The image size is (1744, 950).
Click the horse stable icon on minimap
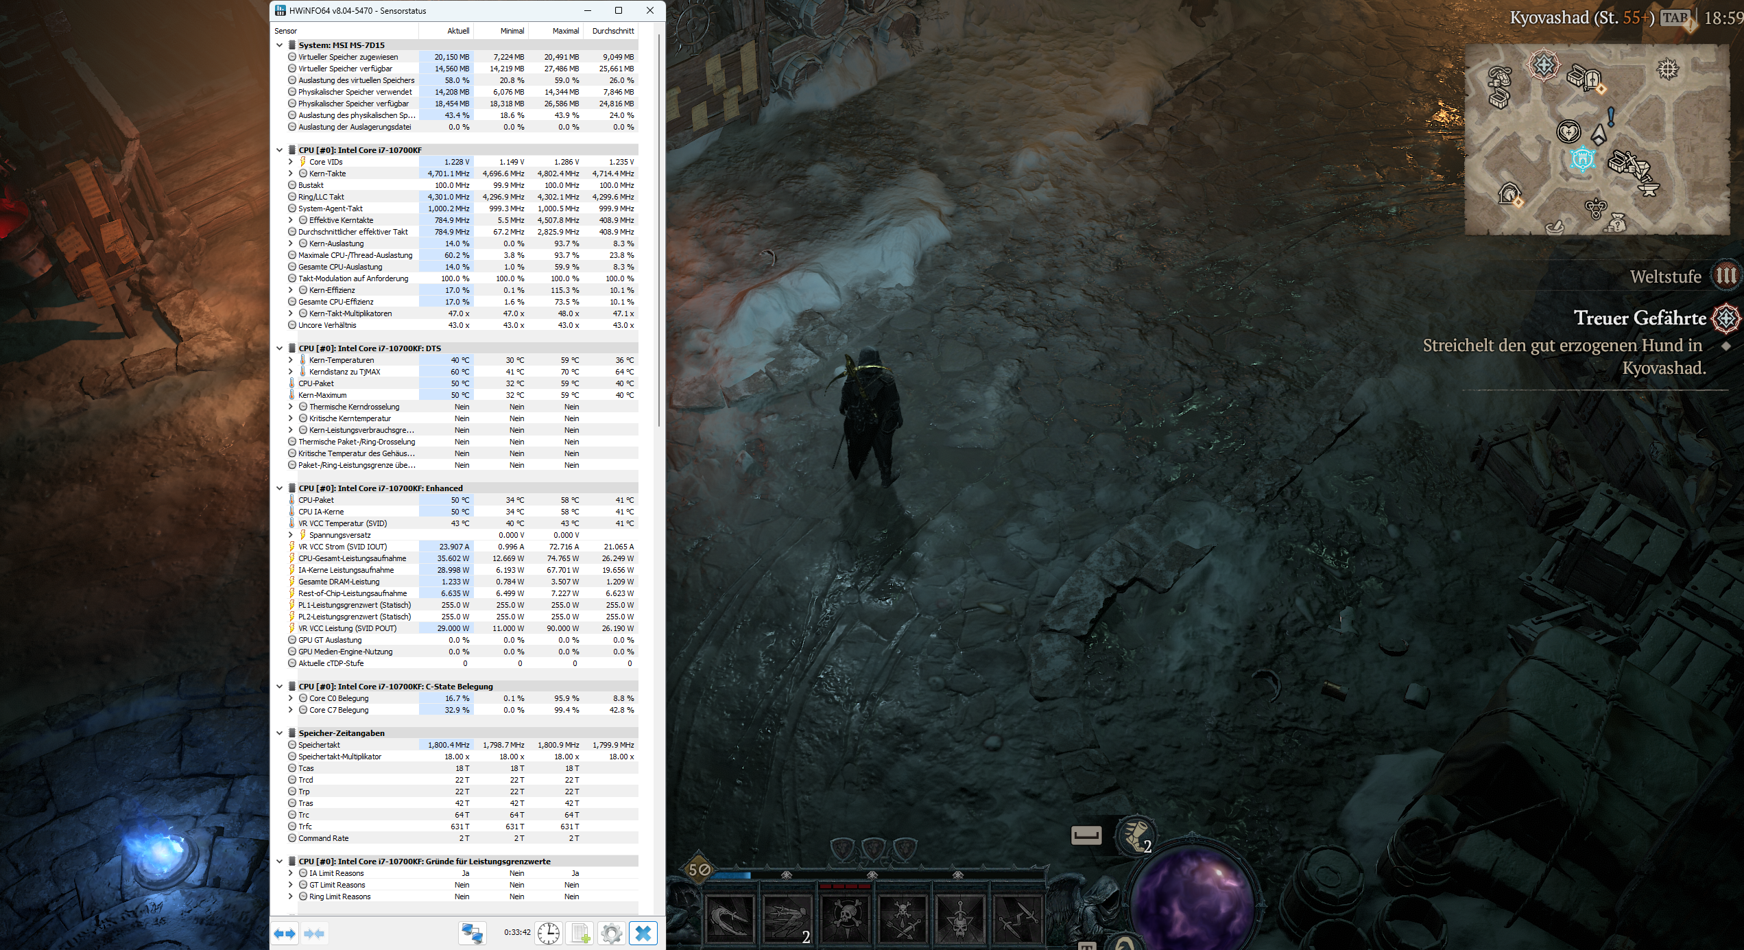coord(1509,195)
